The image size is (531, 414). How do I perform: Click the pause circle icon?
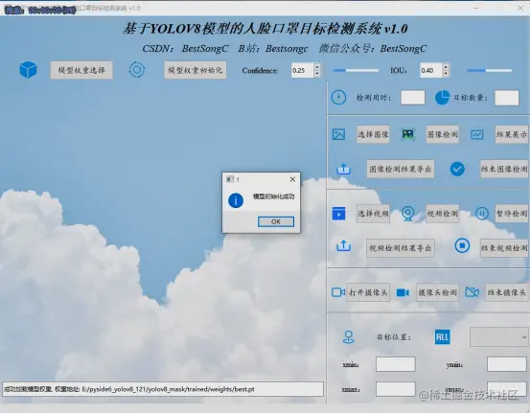tap(481, 214)
